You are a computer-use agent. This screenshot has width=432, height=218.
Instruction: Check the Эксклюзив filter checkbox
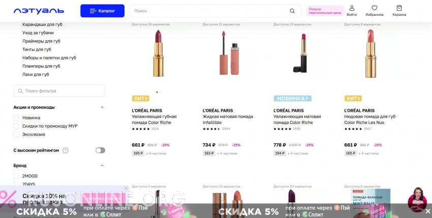point(16,135)
